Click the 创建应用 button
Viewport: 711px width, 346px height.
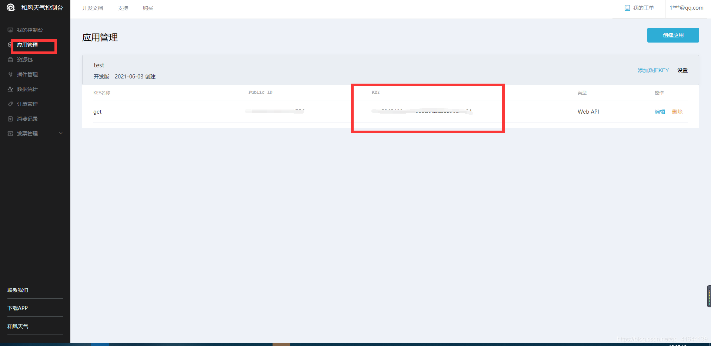tap(673, 35)
